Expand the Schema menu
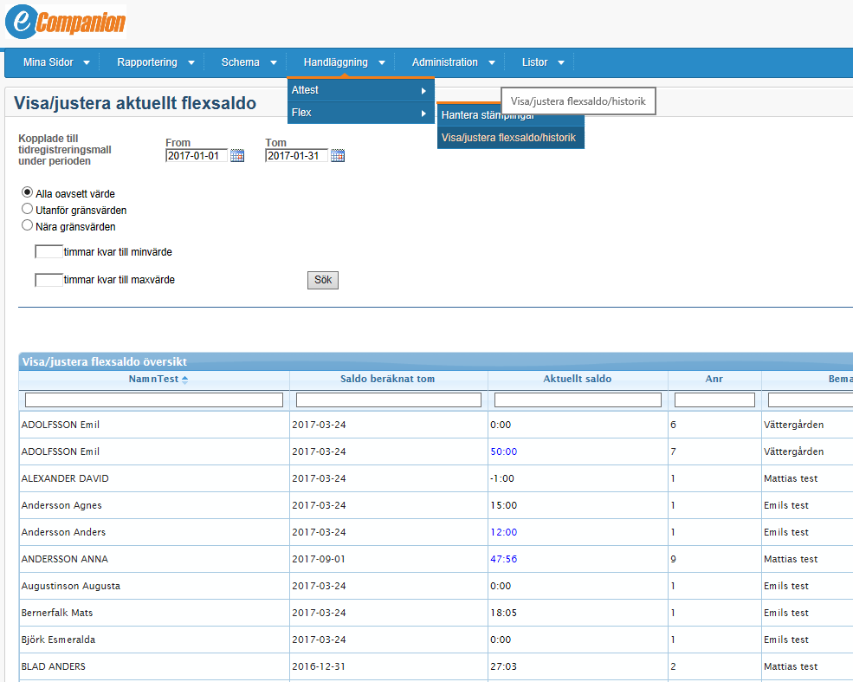 pos(249,62)
